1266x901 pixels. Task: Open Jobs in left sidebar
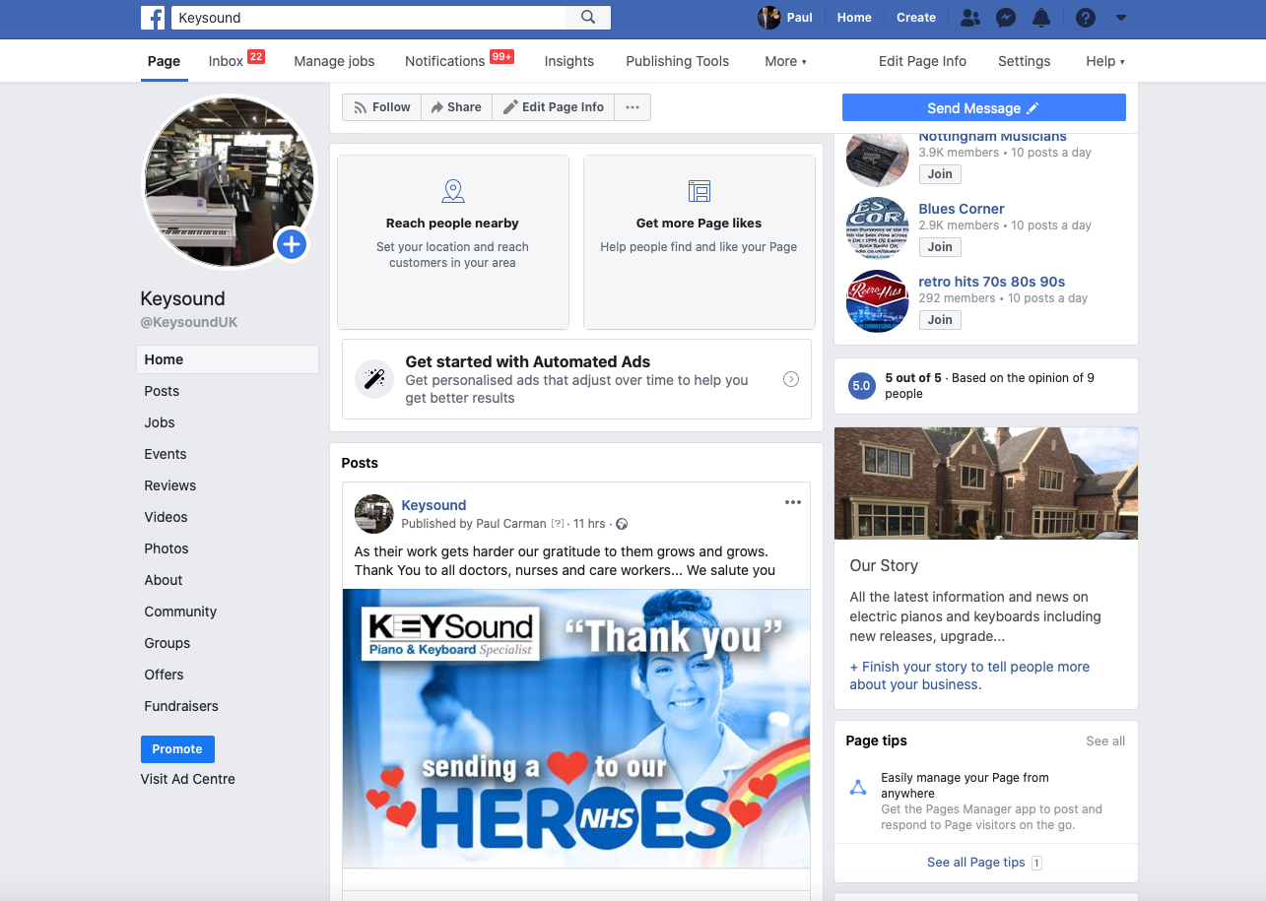point(160,422)
